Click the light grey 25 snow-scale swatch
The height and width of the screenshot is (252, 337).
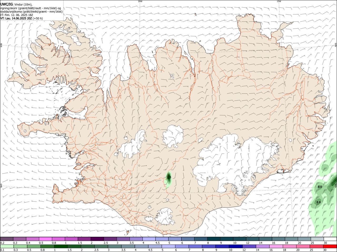point(317,239)
